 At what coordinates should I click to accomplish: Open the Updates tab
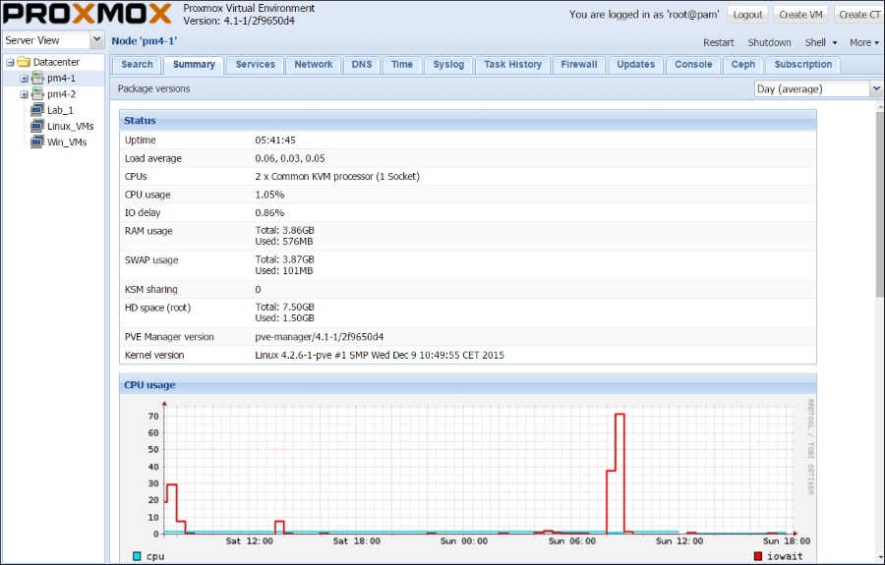(x=635, y=65)
